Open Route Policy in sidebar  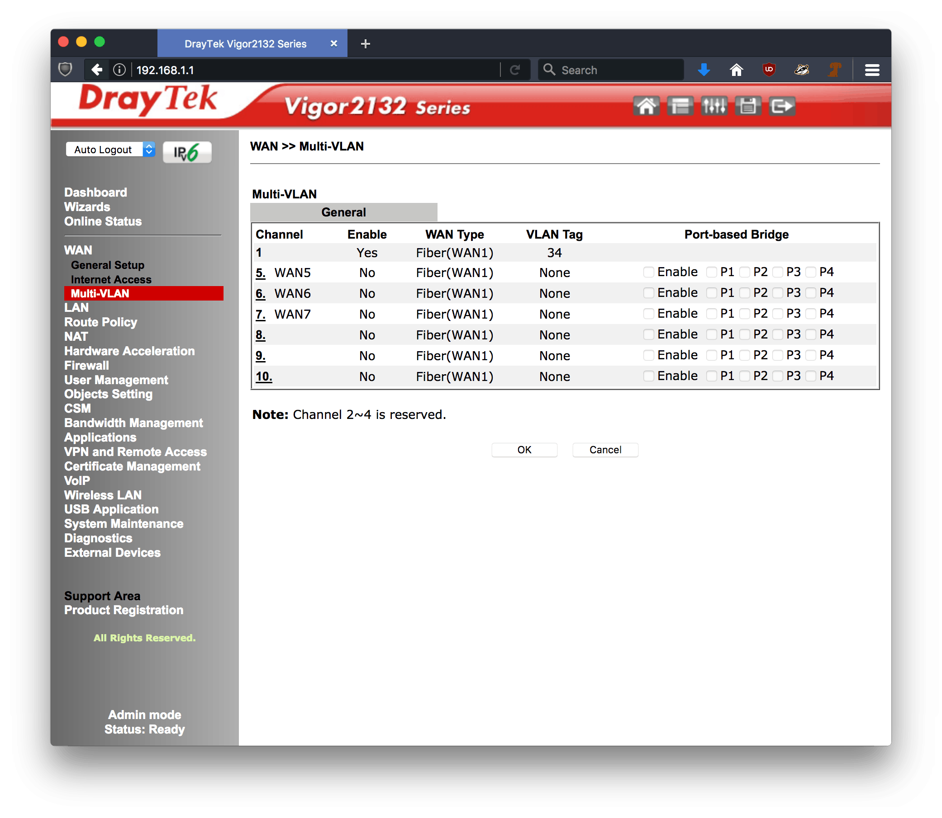pos(100,322)
